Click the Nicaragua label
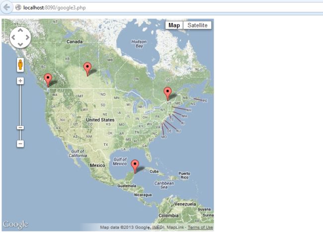 (143, 195)
